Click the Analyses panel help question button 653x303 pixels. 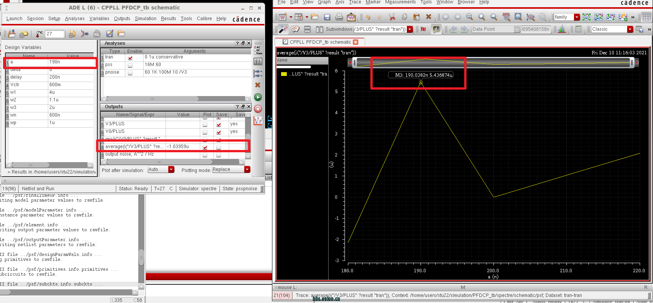coord(237,43)
